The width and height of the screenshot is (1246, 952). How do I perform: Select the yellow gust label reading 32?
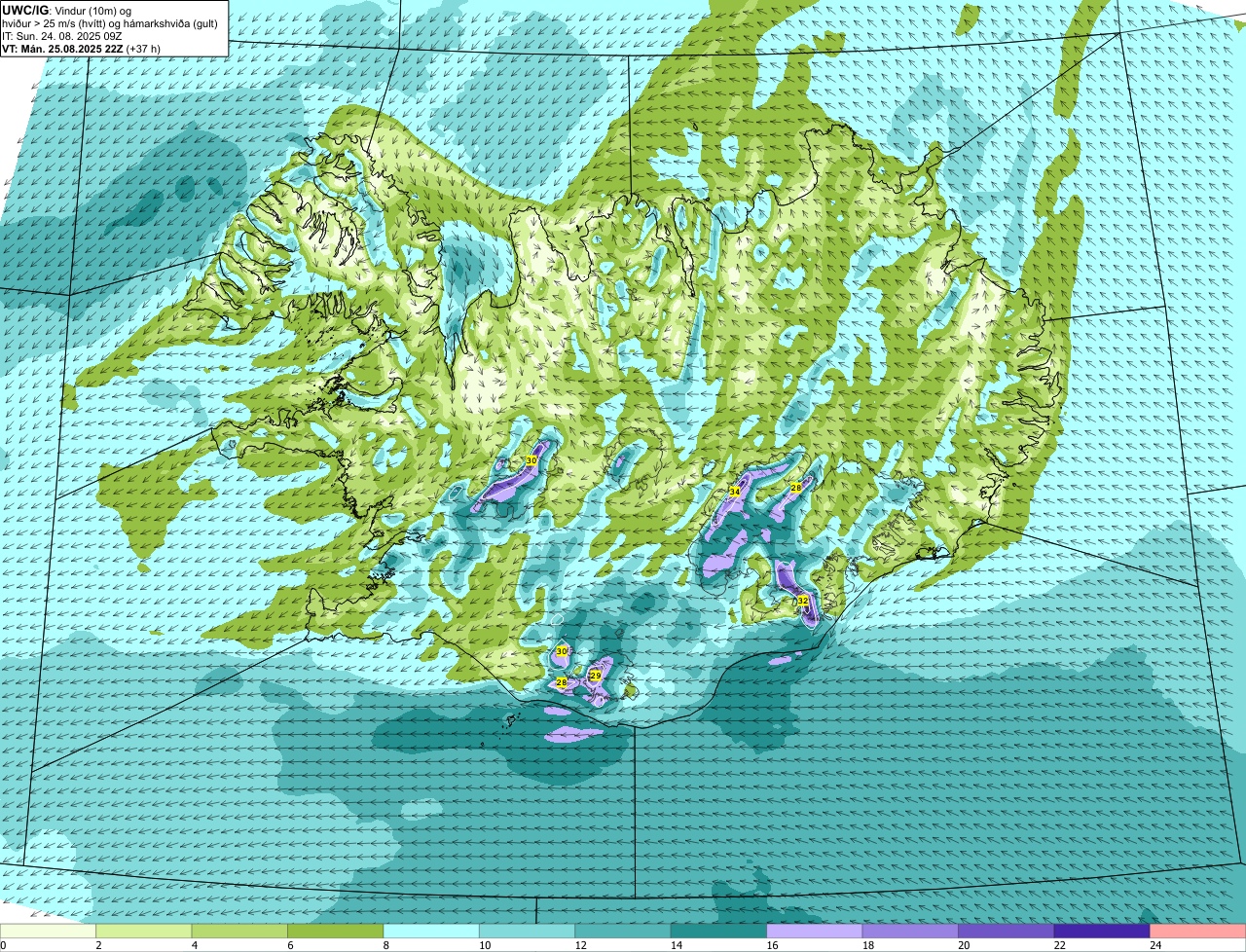coord(803,601)
